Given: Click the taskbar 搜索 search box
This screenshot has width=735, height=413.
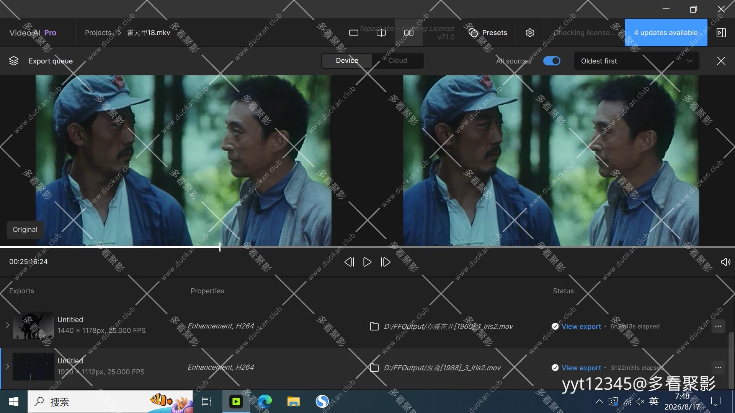Looking at the screenshot, I should coord(110,402).
